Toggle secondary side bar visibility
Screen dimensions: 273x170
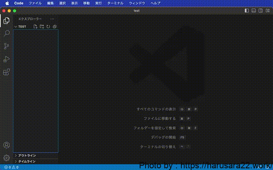point(260,11)
